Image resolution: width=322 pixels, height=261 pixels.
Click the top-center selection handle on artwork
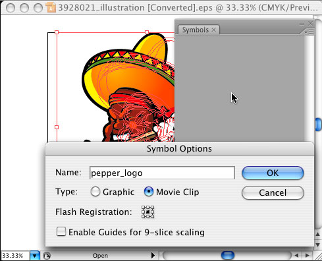(x=147, y=32)
